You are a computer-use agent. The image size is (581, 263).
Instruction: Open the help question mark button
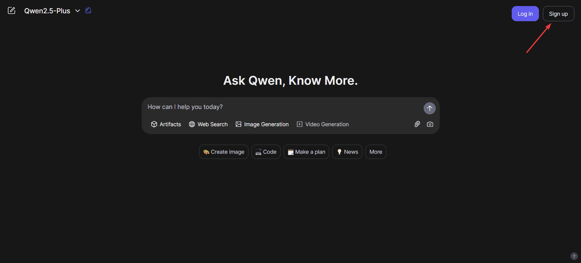click(x=574, y=256)
